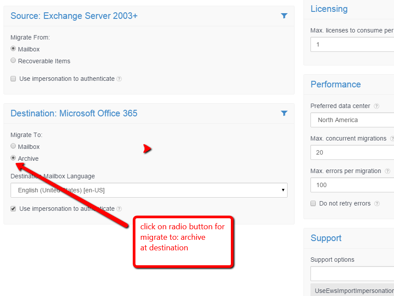This screenshot has width=394, height=296.
Task: Click the filter icon in Destination header
Action: coord(284,113)
